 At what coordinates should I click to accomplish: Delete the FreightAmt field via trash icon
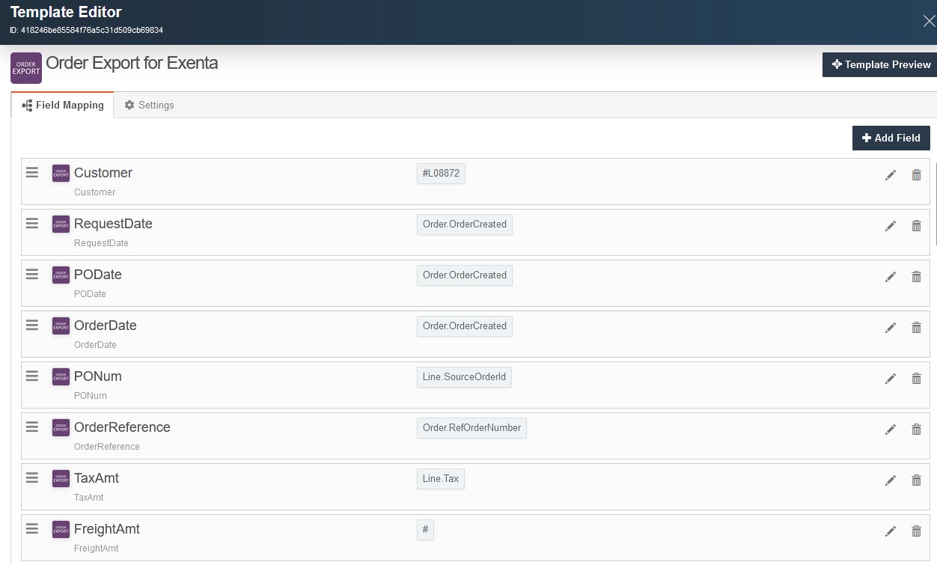916,531
